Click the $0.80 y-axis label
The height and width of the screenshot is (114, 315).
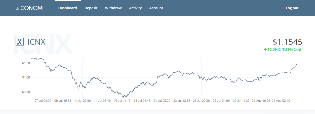26,92
